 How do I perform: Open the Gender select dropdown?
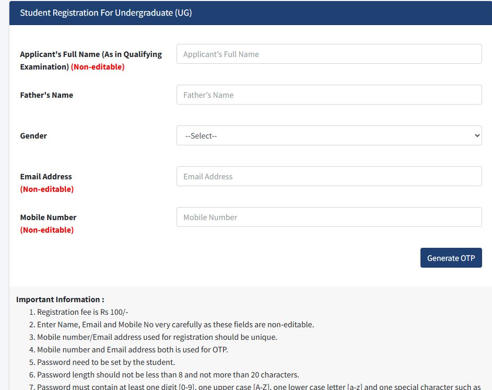[329, 135]
